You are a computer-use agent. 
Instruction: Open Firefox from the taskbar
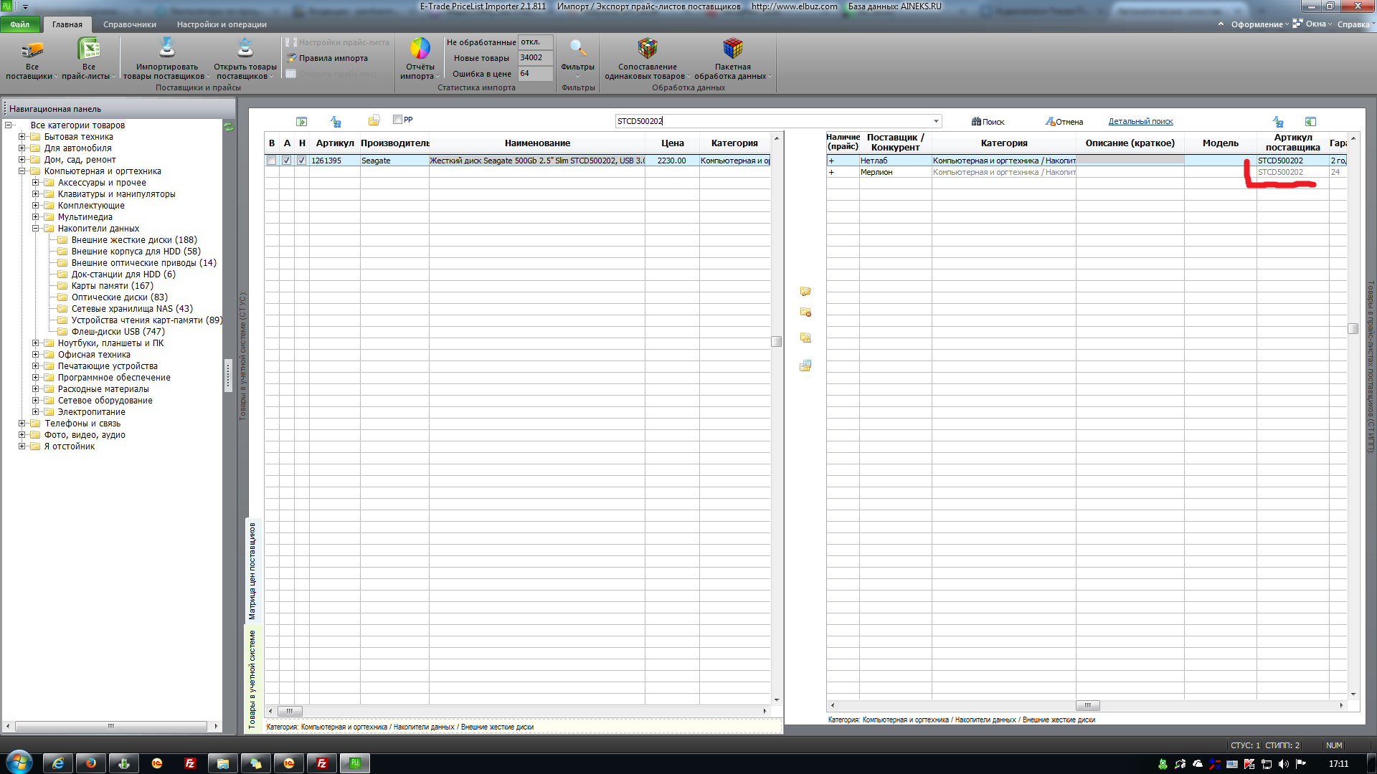(x=91, y=763)
